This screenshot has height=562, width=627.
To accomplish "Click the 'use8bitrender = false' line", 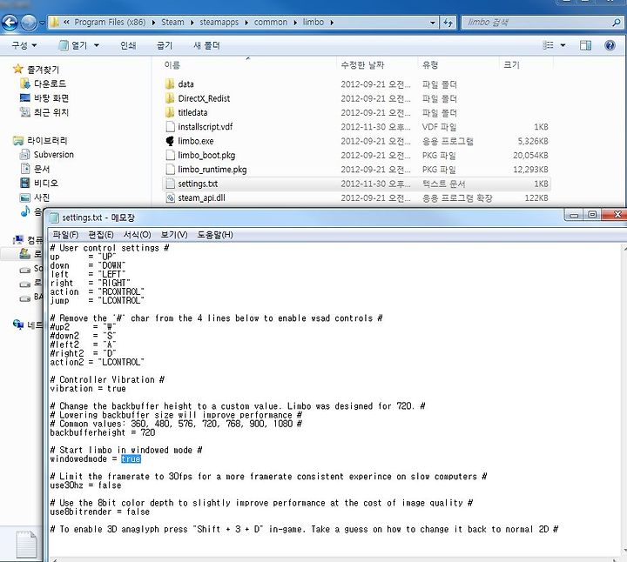I will 100,512.
